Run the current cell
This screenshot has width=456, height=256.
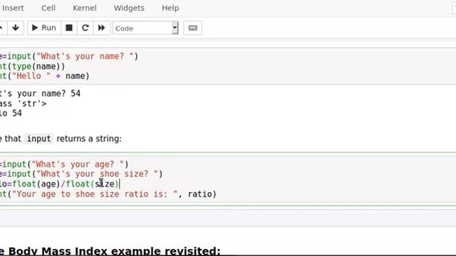(44, 28)
